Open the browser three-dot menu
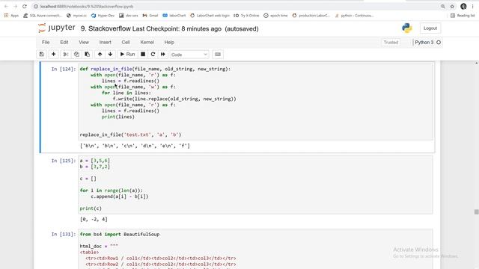Image resolution: width=479 pixels, height=269 pixels. (x=472, y=7)
